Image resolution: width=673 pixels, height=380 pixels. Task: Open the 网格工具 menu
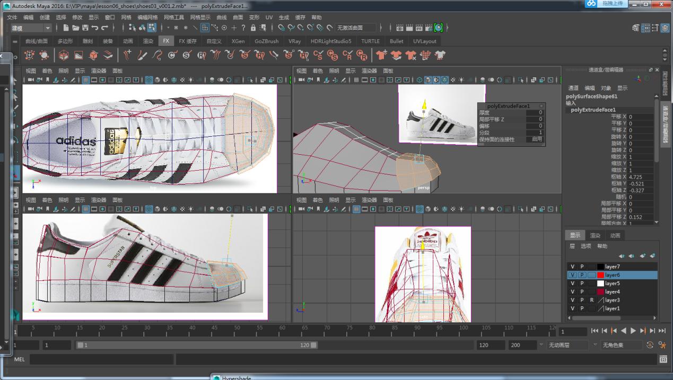click(x=173, y=17)
